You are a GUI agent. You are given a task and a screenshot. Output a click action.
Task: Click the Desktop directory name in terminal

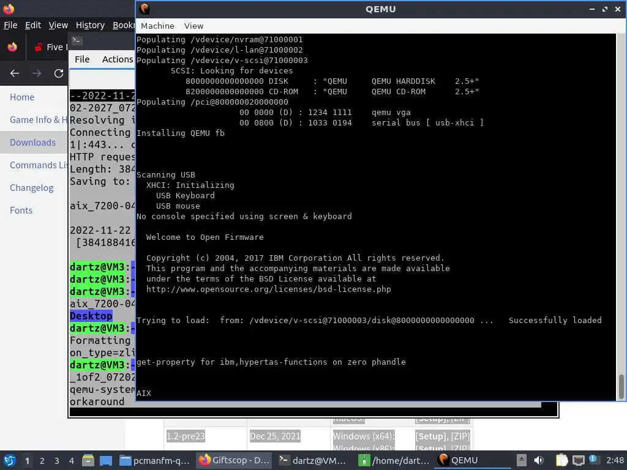pos(91,316)
